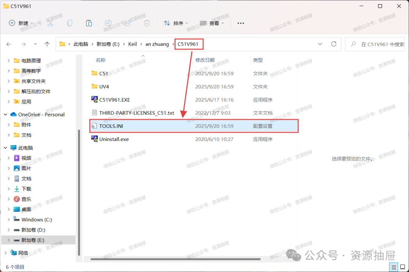Click the navigation pane vertical scrollbar
Image resolution: width=409 pixels, height=272 pixels.
point(79,193)
